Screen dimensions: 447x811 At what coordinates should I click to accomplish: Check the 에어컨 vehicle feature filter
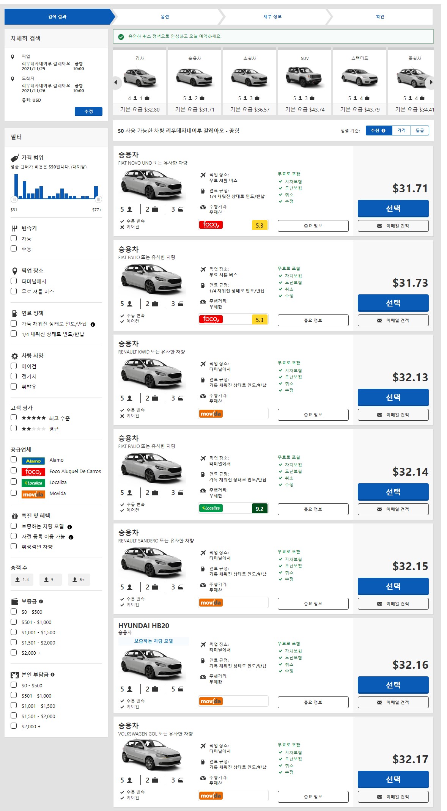pos(14,366)
